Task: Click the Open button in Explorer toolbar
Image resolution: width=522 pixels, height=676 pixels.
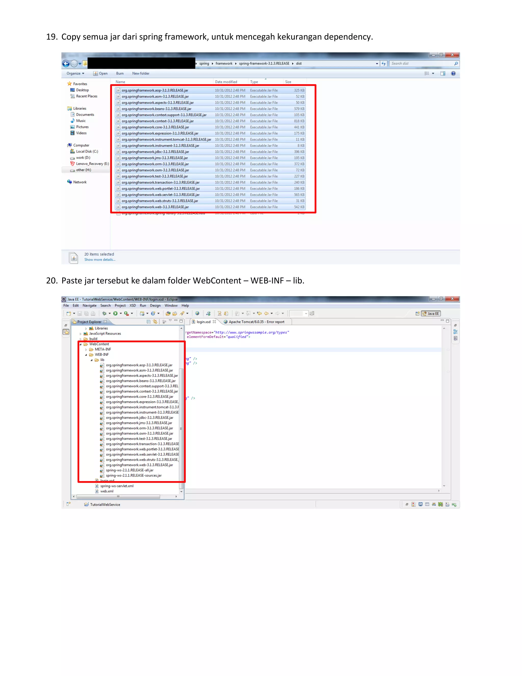Action: tap(100, 73)
